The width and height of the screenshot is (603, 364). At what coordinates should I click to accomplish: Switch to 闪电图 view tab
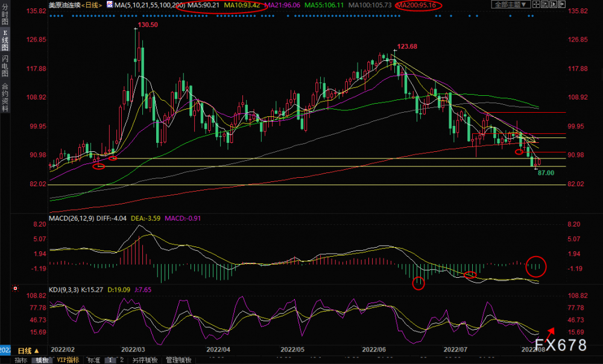(5, 66)
